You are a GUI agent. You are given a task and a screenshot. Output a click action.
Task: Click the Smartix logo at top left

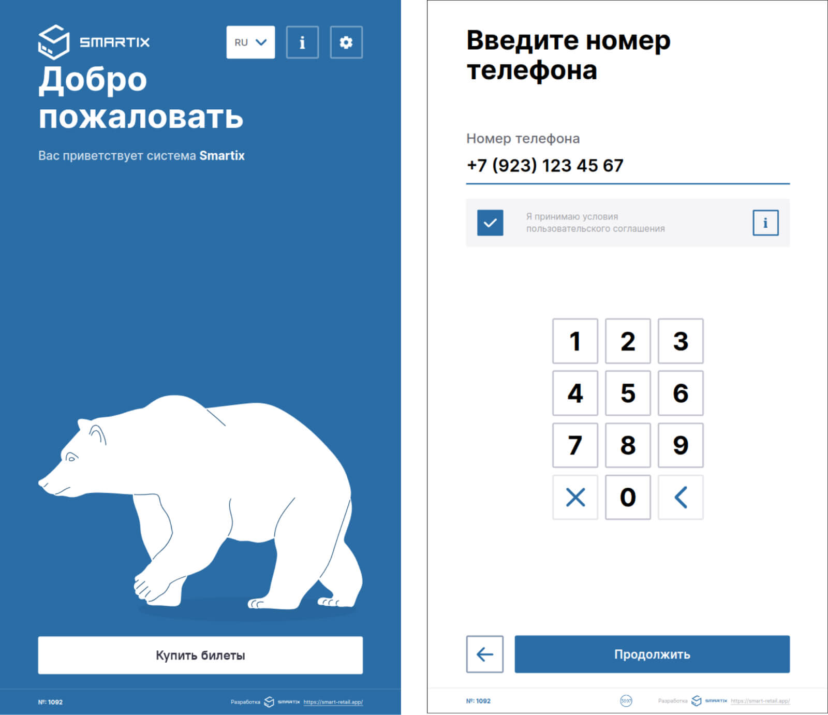94,42
